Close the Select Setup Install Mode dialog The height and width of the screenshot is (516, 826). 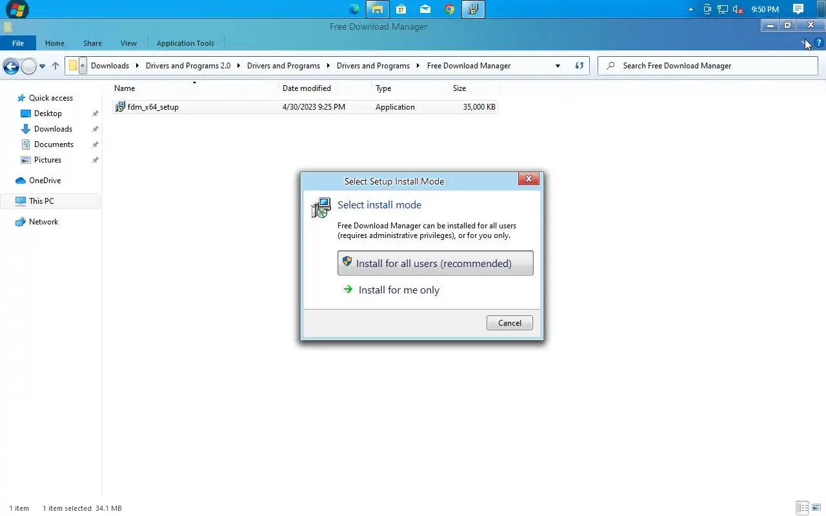pos(529,179)
